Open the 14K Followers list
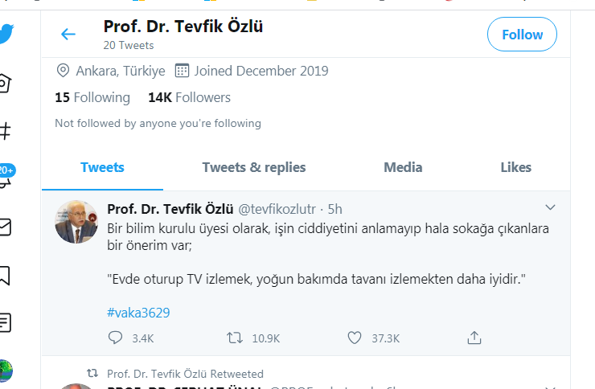 pyautogui.click(x=189, y=97)
